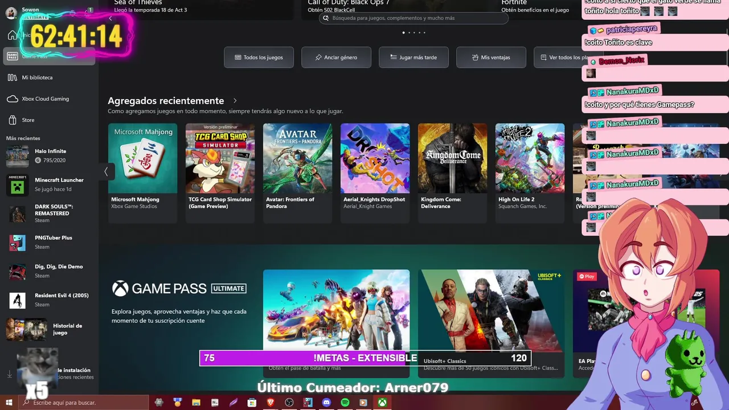Viewport: 729px width, 410px height.
Task: Select the first carousel page dot
Action: point(404,32)
